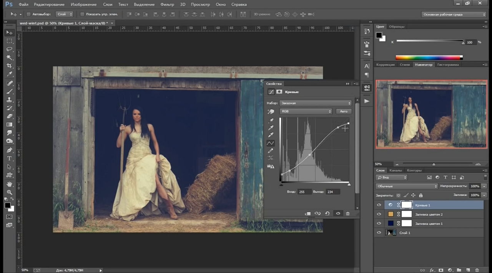Collapse the Свойства panel with double arrows
This screenshot has width=492, height=273.
tap(348, 83)
